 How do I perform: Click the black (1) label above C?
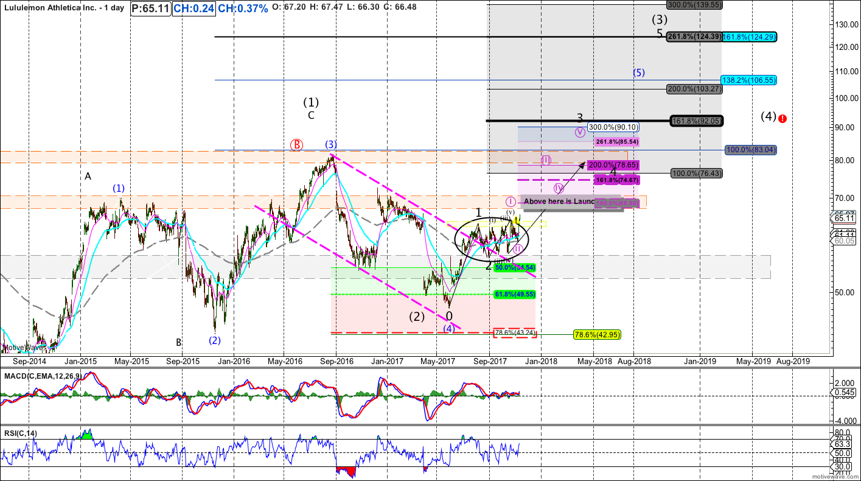311,102
